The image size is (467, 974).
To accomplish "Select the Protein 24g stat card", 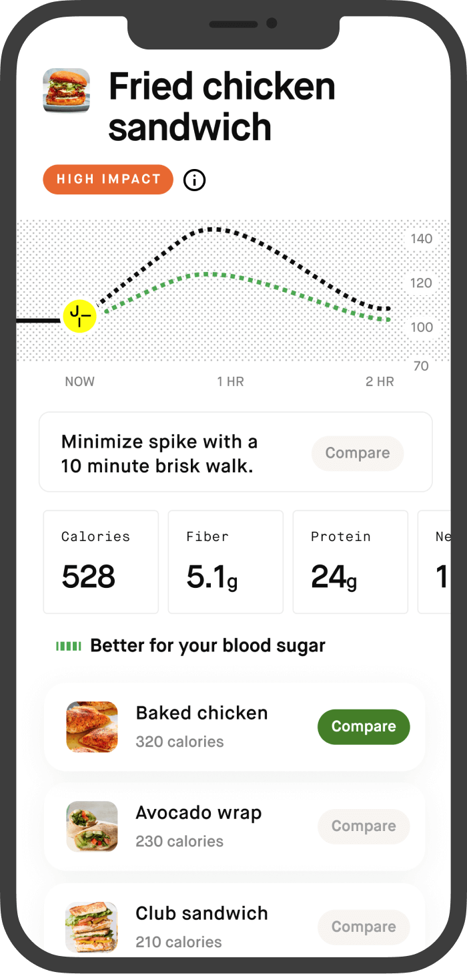I will [x=350, y=561].
